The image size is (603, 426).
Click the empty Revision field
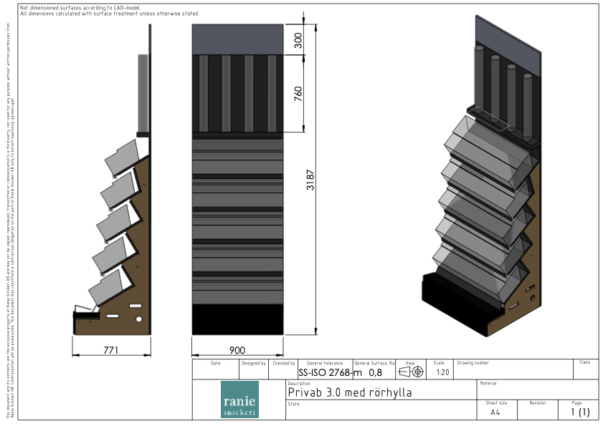[x=538, y=412]
